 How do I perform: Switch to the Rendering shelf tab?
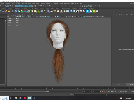pos(24,9)
